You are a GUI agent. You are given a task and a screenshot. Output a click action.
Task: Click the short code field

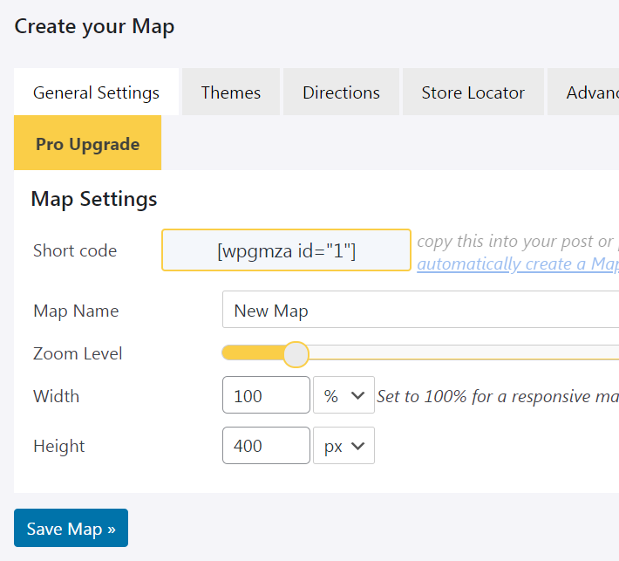click(286, 250)
